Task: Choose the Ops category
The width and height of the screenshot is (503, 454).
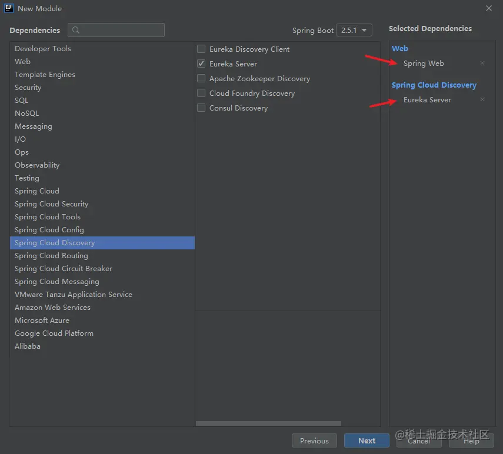Action: point(102,152)
